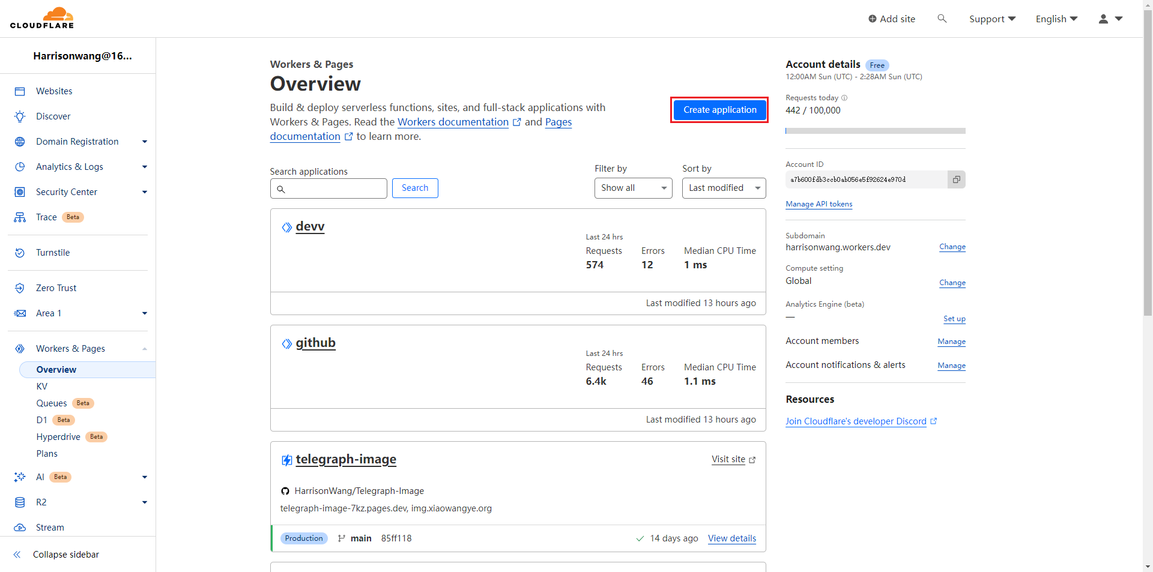
Task: Click the search magnifier icon in header
Action: coord(942,19)
